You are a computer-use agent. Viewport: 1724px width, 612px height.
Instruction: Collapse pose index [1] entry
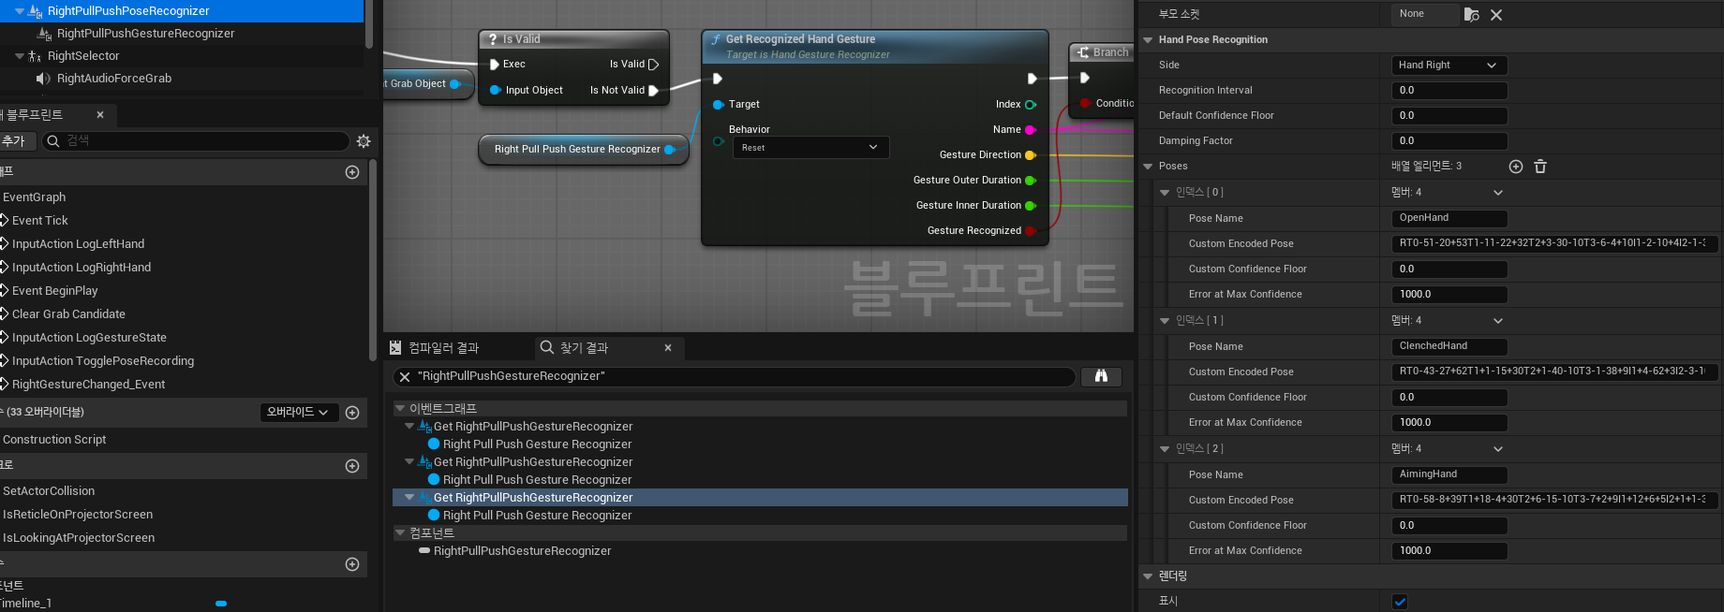pyautogui.click(x=1165, y=321)
